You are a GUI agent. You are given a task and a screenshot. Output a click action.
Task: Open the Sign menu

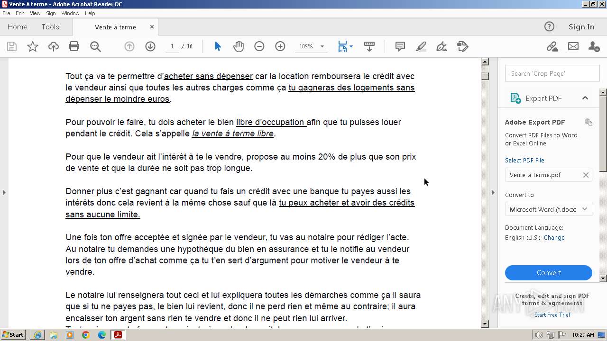(x=51, y=13)
